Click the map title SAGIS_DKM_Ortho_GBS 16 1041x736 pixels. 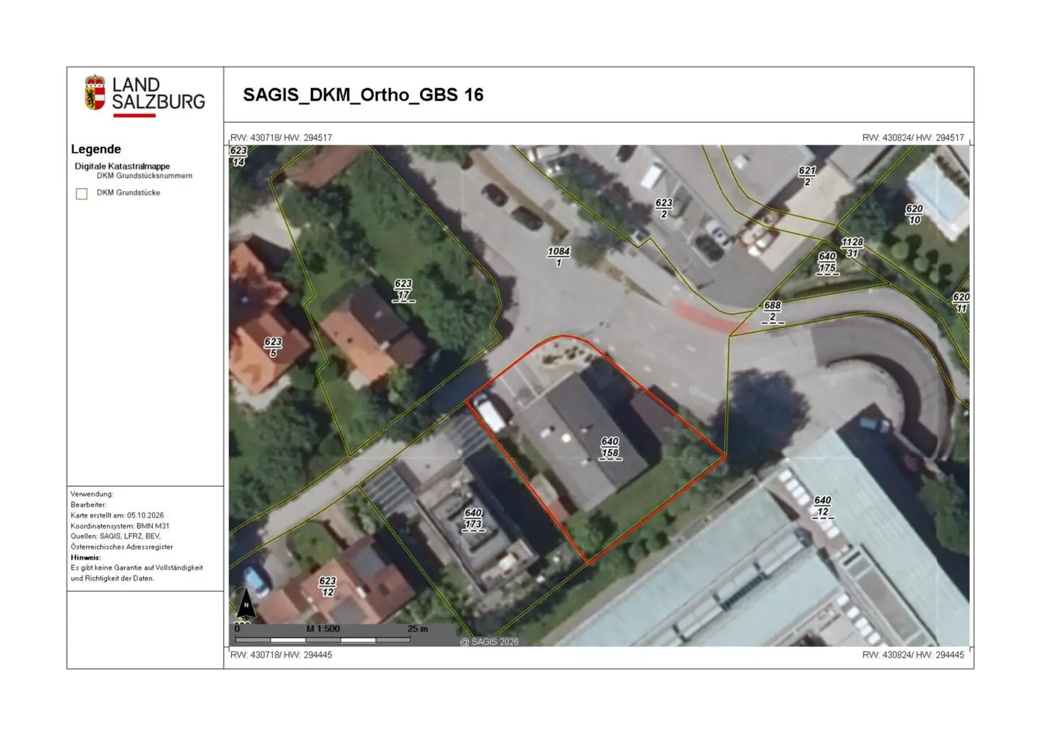[x=363, y=95]
